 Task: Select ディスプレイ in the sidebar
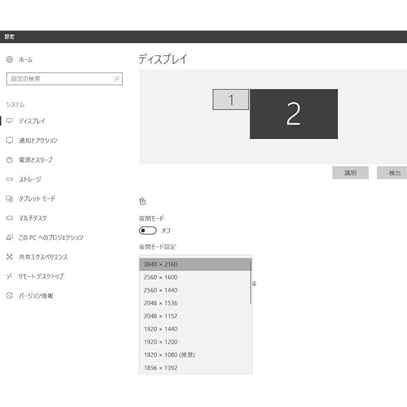(x=32, y=121)
